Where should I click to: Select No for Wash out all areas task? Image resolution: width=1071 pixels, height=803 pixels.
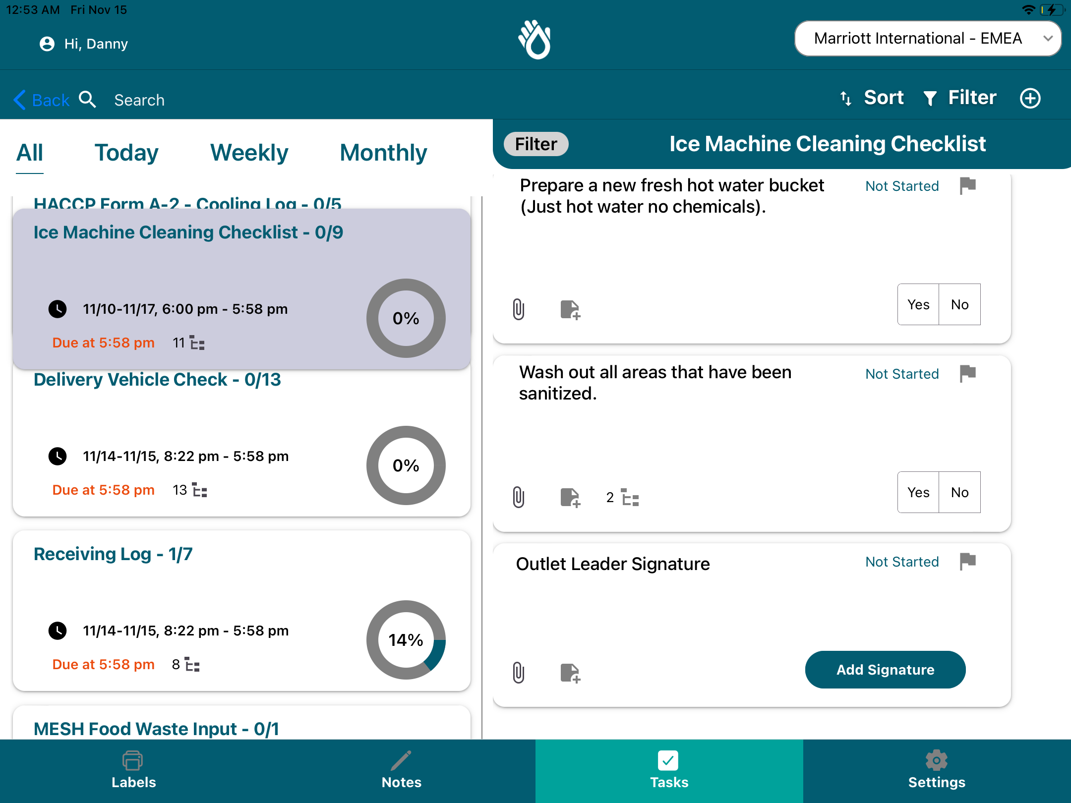[x=959, y=492]
